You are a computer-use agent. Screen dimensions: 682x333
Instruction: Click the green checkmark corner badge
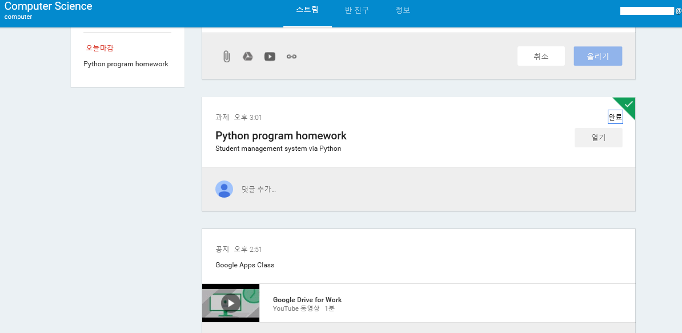point(628,105)
